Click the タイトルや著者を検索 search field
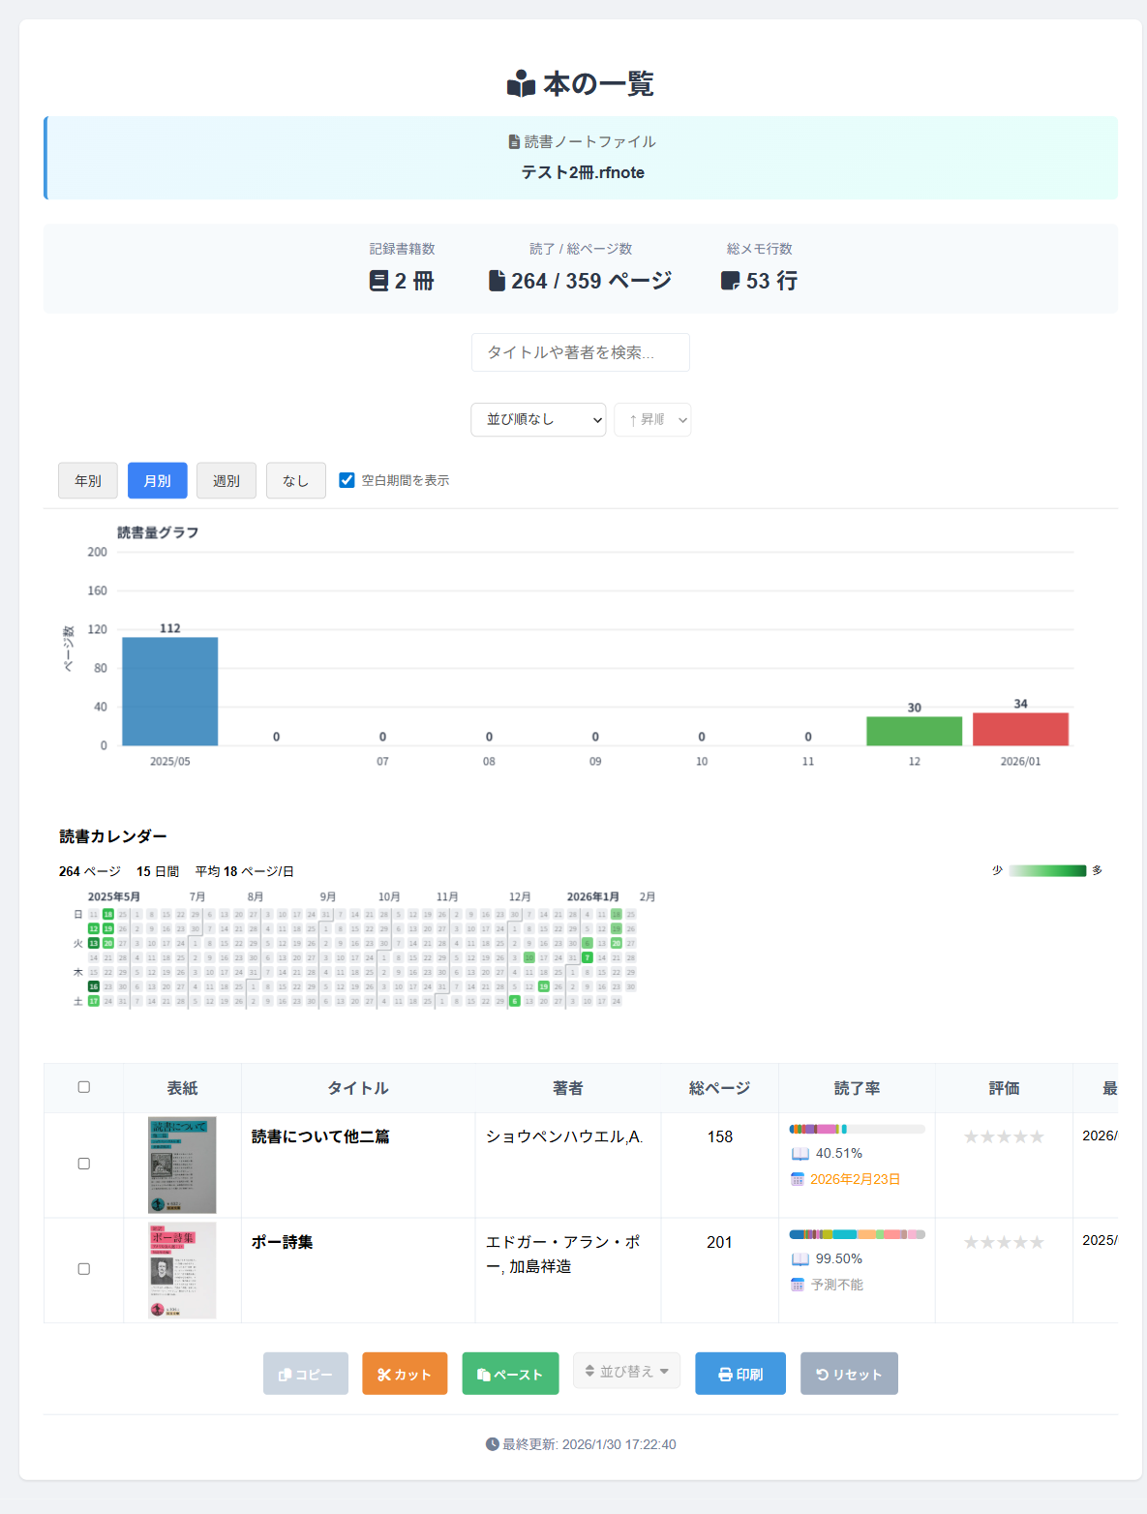Viewport: 1147px width, 1514px height. 580,352
